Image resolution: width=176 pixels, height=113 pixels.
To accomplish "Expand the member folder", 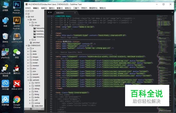I will (28, 66).
